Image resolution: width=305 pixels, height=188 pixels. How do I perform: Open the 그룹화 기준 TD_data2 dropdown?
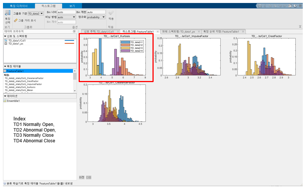coord(36,13)
